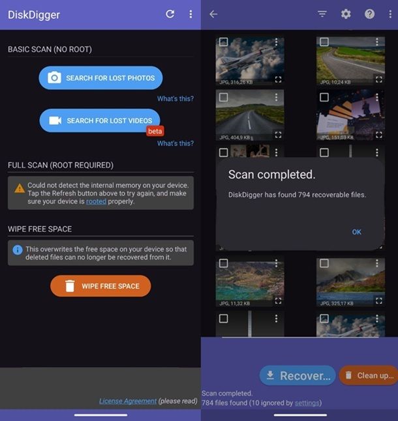Open options menu for JPG 11,32 KB photo
The image size is (398, 421).
tap(276, 263)
